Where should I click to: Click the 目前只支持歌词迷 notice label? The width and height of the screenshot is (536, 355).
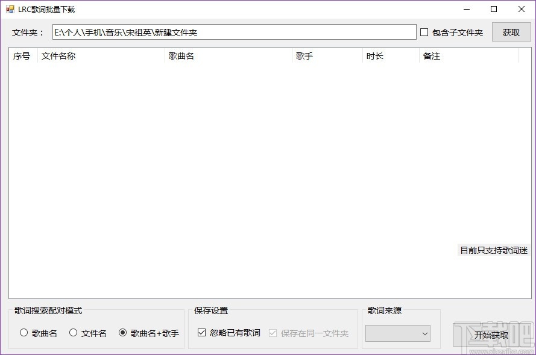[493, 250]
